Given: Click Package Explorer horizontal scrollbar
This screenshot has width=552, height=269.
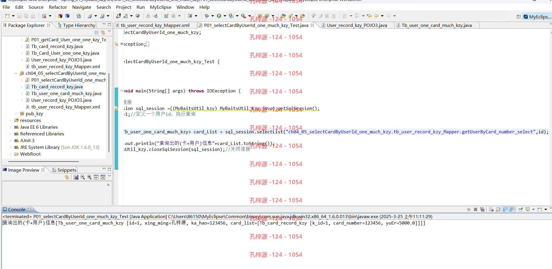Looking at the screenshot, I should pyautogui.click(x=44, y=161).
